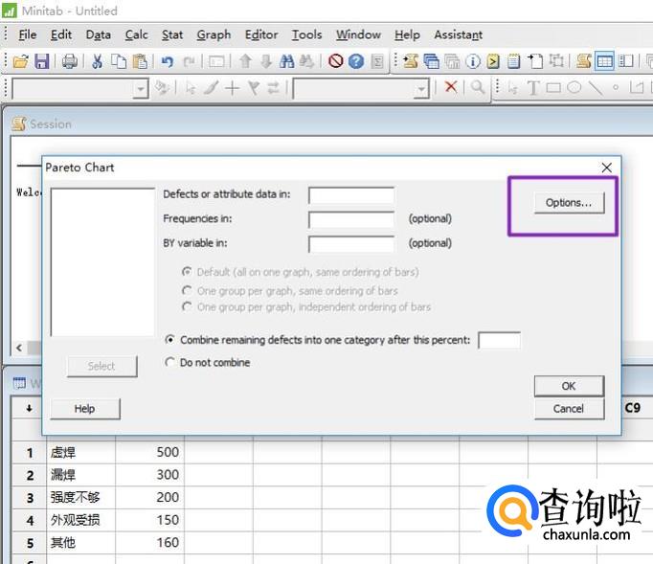Click Session window left scroll arrow
This screenshot has width=653, height=564.
tap(19, 348)
